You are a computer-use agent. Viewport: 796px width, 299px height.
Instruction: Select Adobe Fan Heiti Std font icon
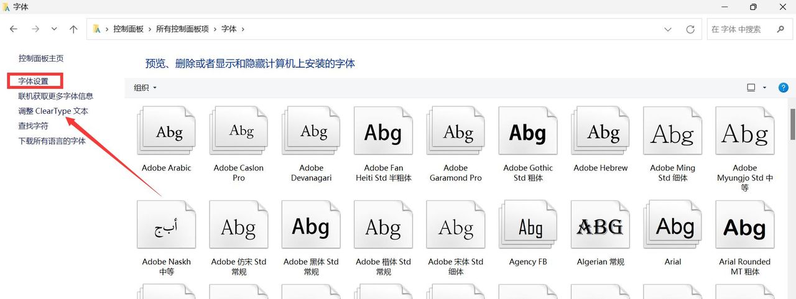[x=383, y=131]
